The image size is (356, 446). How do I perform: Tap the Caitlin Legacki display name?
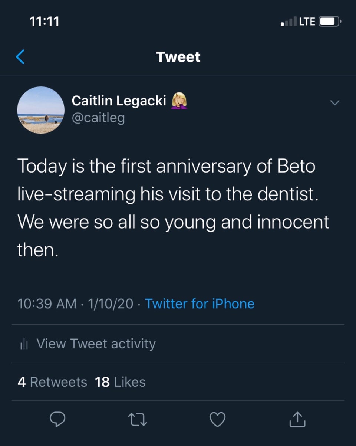click(x=119, y=101)
